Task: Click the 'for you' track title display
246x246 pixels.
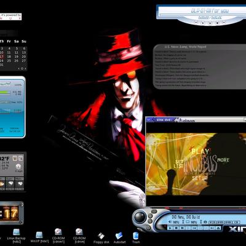Action: pos(210,10)
